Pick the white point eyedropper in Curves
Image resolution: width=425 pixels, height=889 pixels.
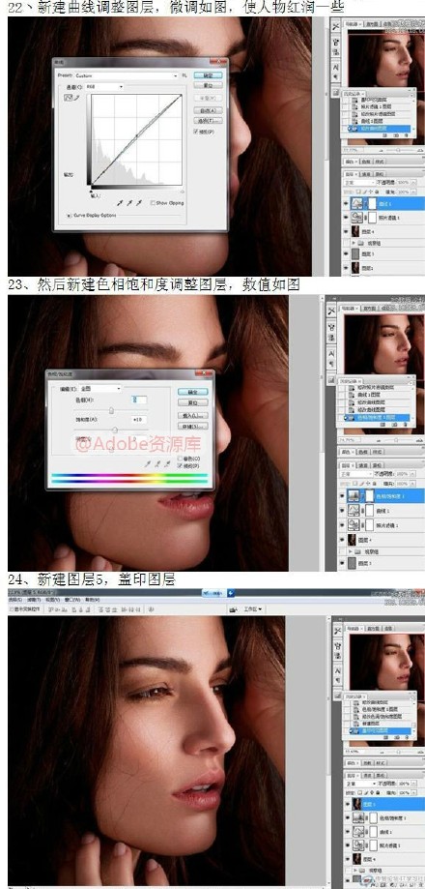(x=139, y=203)
